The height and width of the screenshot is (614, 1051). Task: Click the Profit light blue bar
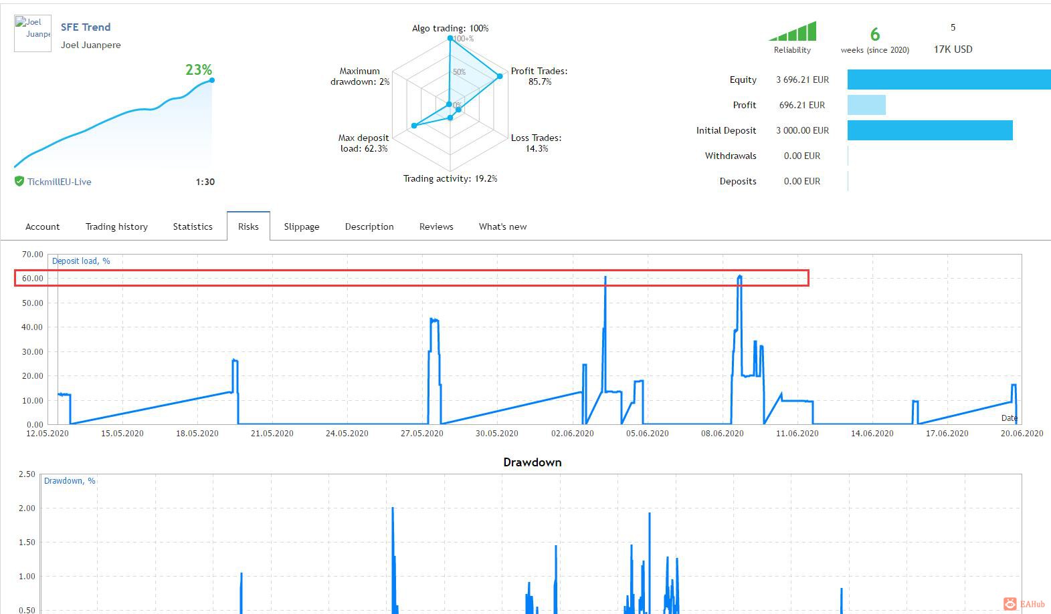[866, 105]
